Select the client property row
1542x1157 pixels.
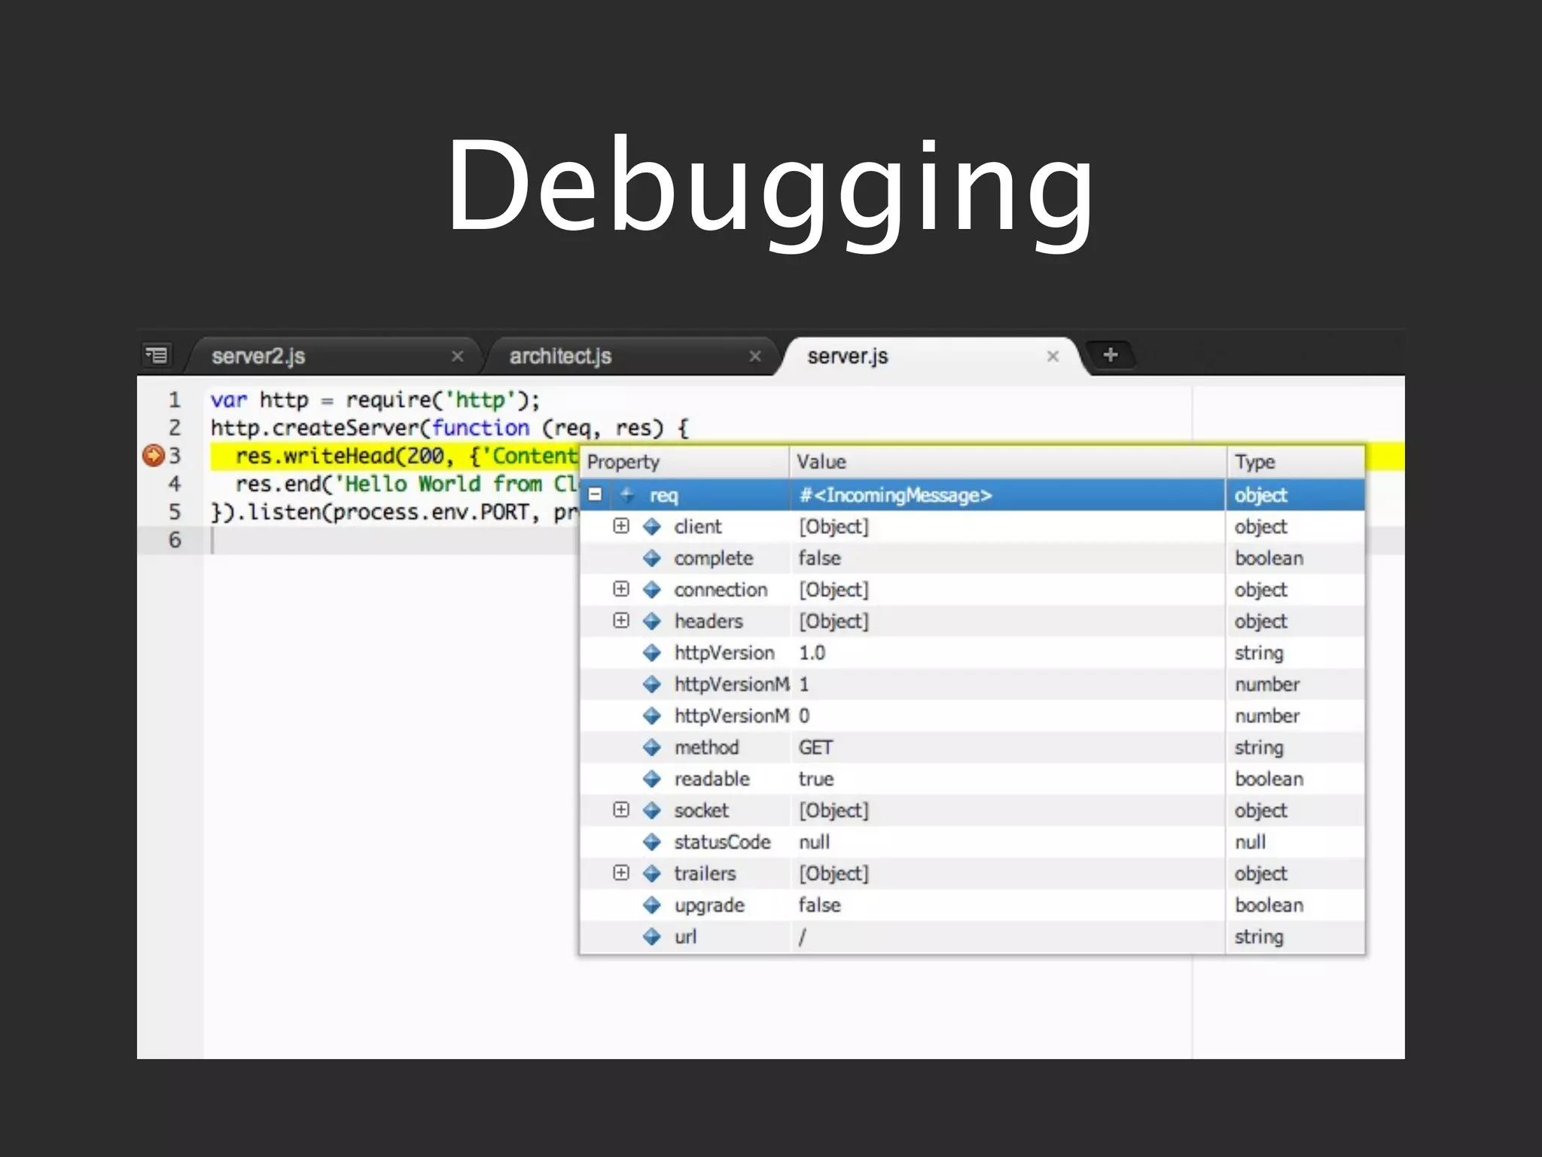(x=972, y=527)
